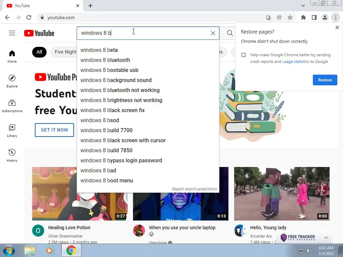
Task: Click When you use your uncle laptop title
Action: tap(182, 228)
